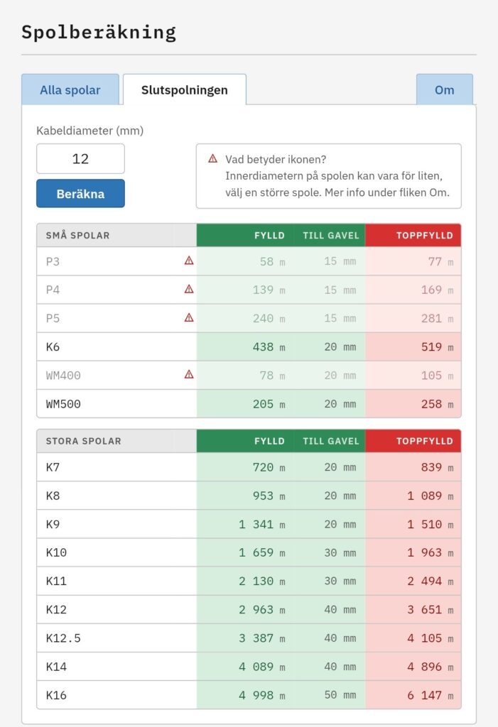Click the warning icon in the info box
The width and height of the screenshot is (498, 727).
click(x=212, y=159)
